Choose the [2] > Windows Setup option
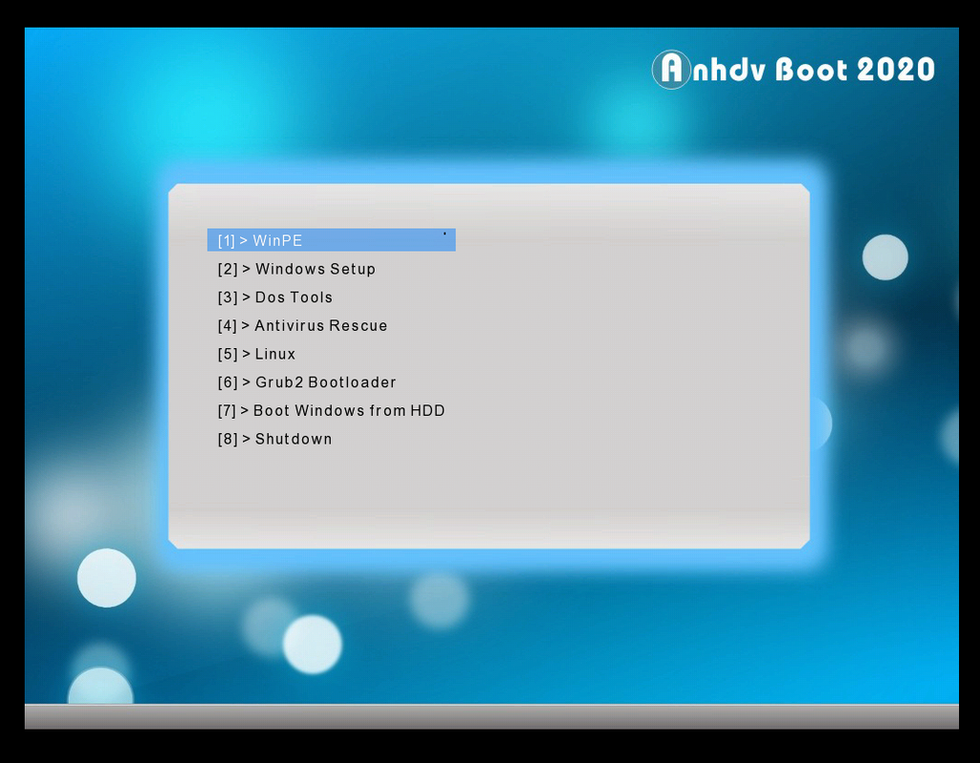 pos(296,269)
